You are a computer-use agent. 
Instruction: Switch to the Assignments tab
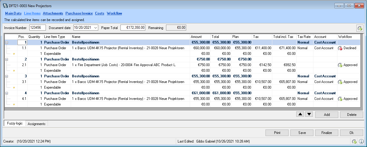(x=36, y=124)
